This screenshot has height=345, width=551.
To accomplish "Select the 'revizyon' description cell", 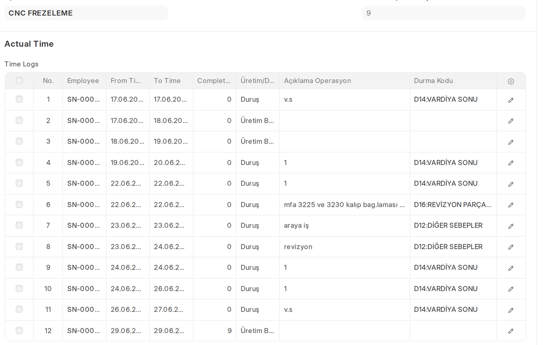I will [x=344, y=246].
